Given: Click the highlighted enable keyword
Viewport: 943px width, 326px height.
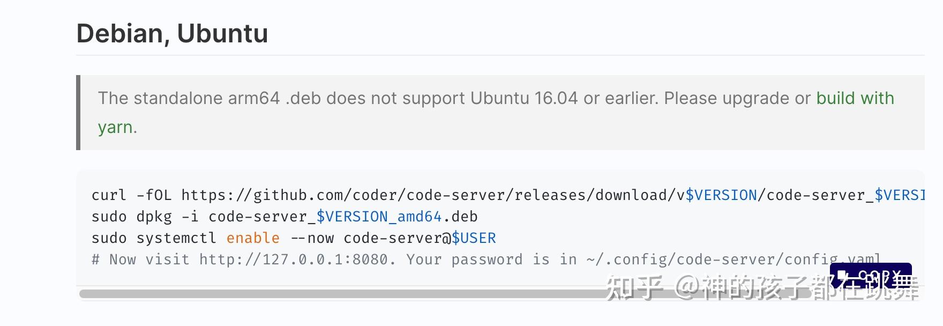Looking at the screenshot, I should point(252,238).
